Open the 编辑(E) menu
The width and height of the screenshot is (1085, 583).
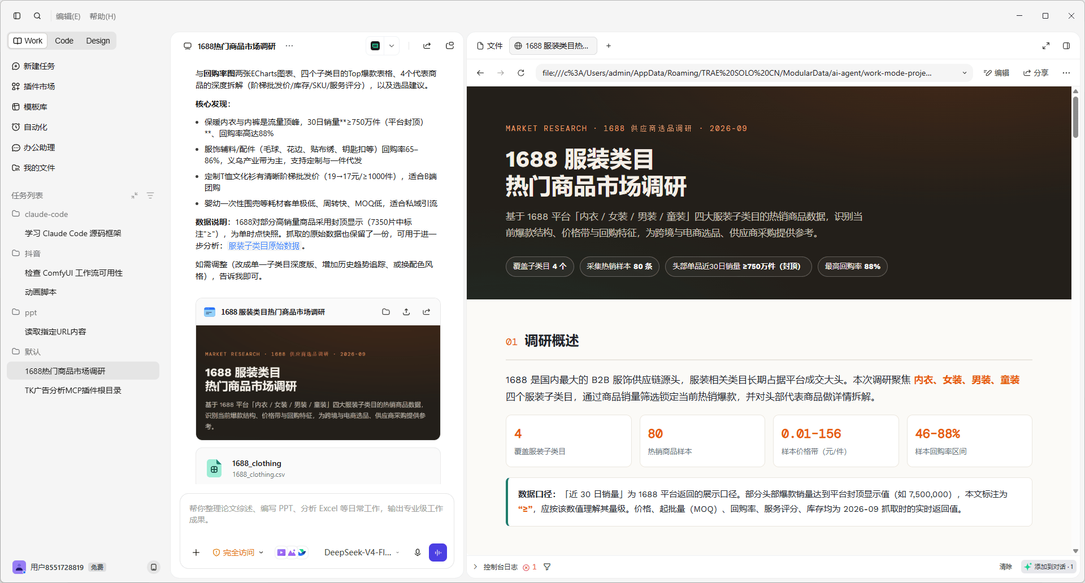[68, 16]
